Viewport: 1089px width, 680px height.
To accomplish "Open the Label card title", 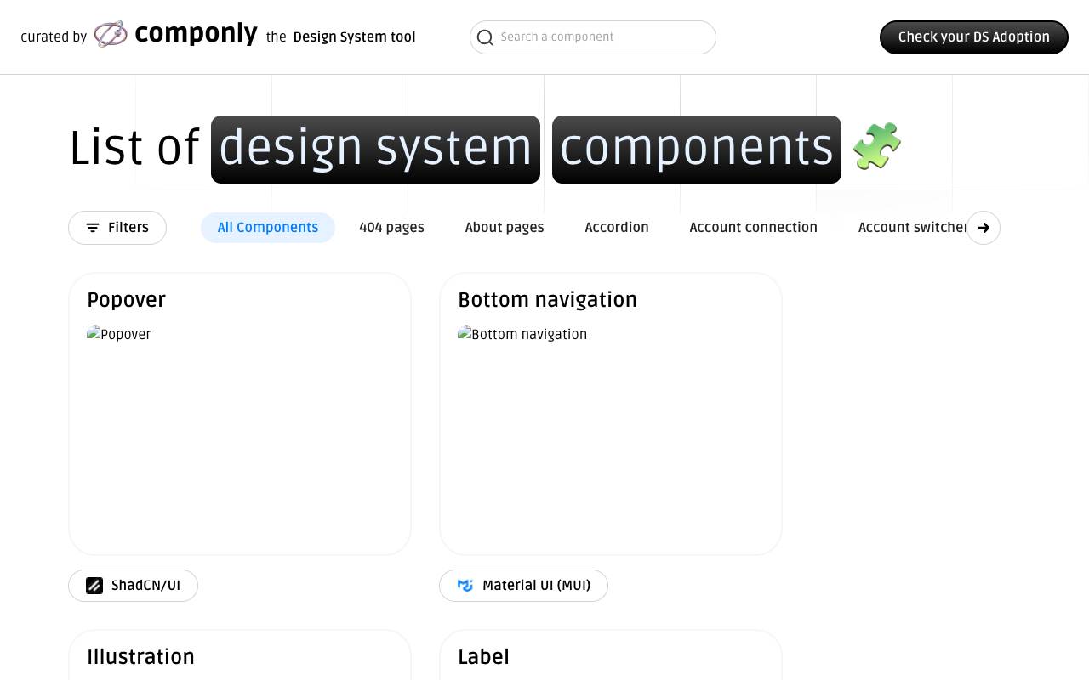I will click(x=483, y=657).
